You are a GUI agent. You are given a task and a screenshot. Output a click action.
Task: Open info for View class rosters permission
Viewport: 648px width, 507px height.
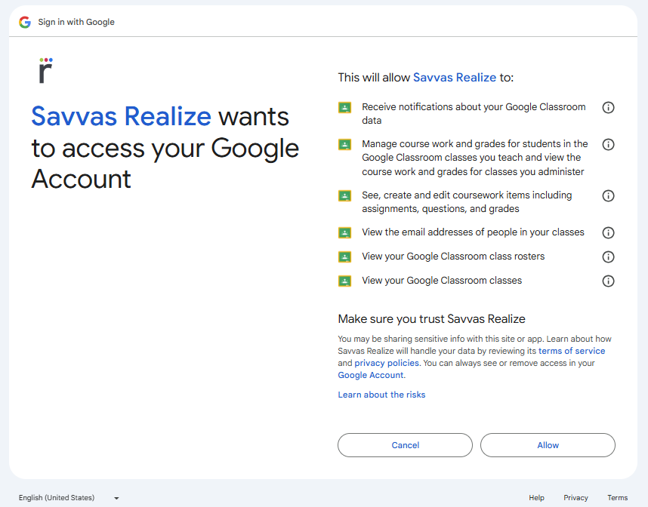pyautogui.click(x=608, y=257)
